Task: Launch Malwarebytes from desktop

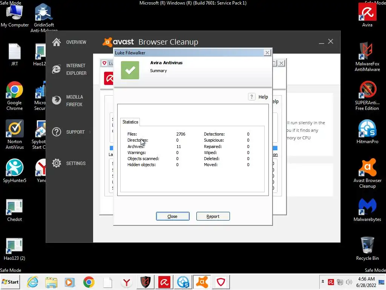Action: tap(367, 210)
